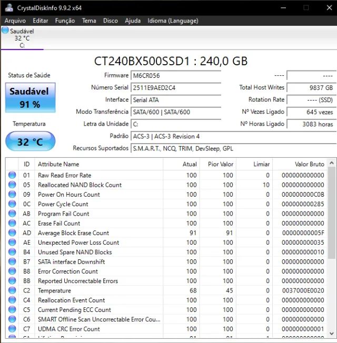This screenshot has height=343, width=337.
Task: Click the 32 °C temperature button
Action: pos(30,142)
